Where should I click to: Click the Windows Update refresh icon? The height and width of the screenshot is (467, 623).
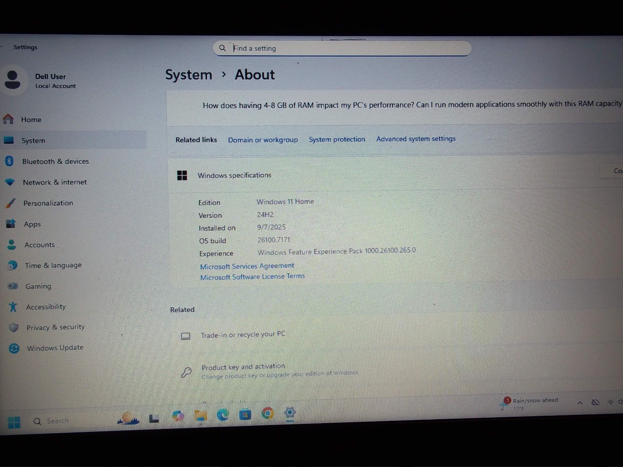tap(14, 348)
